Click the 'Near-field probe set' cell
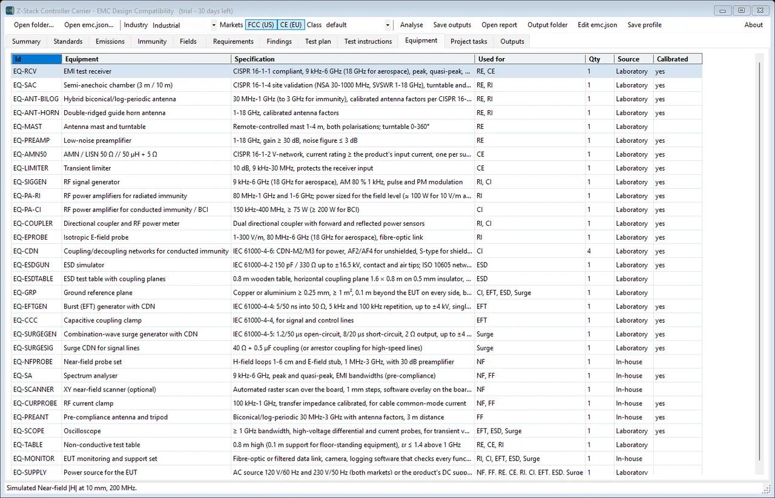This screenshot has height=498, width=775. [147, 362]
